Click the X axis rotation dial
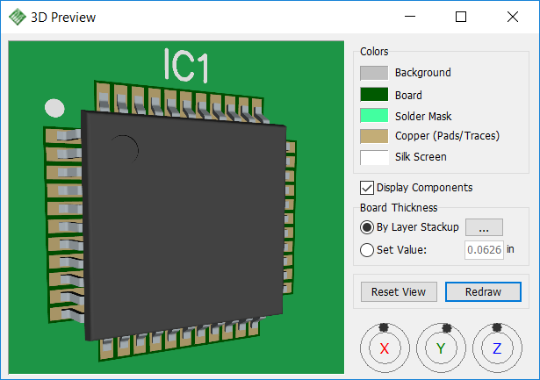Image resolution: width=540 pixels, height=380 pixels. (x=385, y=348)
